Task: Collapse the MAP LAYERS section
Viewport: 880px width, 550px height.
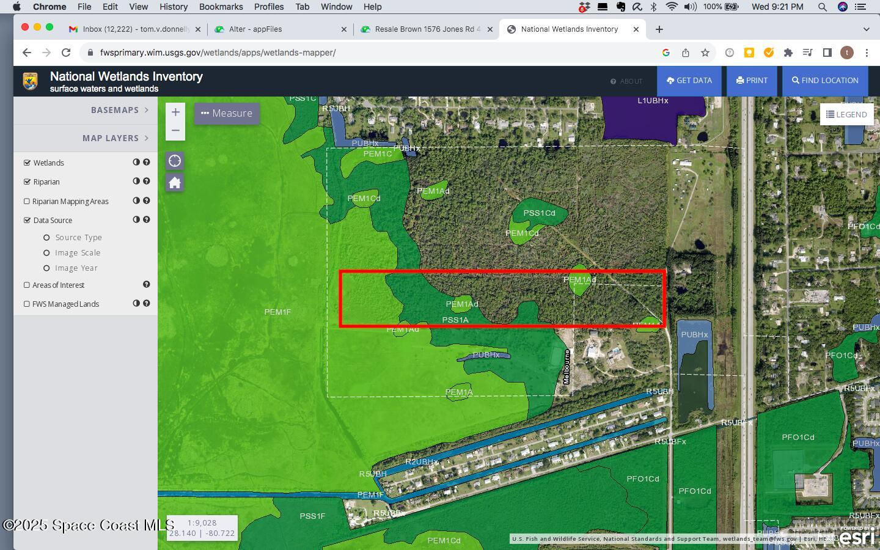Action: pyautogui.click(x=116, y=138)
